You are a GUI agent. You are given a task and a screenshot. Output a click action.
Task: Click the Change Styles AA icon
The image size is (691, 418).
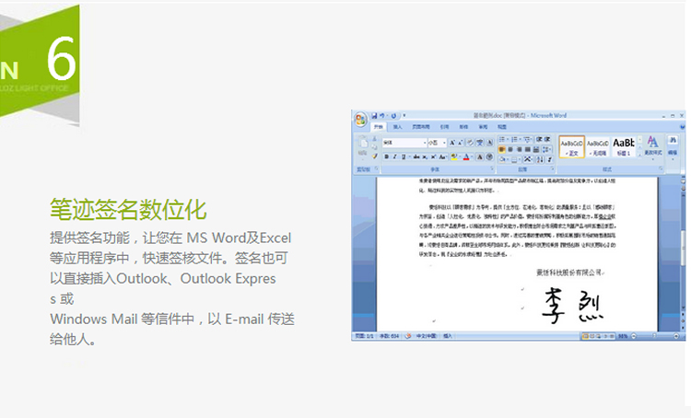(x=653, y=142)
